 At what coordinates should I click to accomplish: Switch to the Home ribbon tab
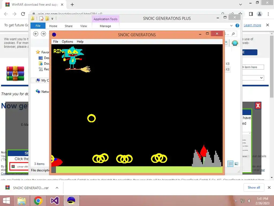coord(53,26)
